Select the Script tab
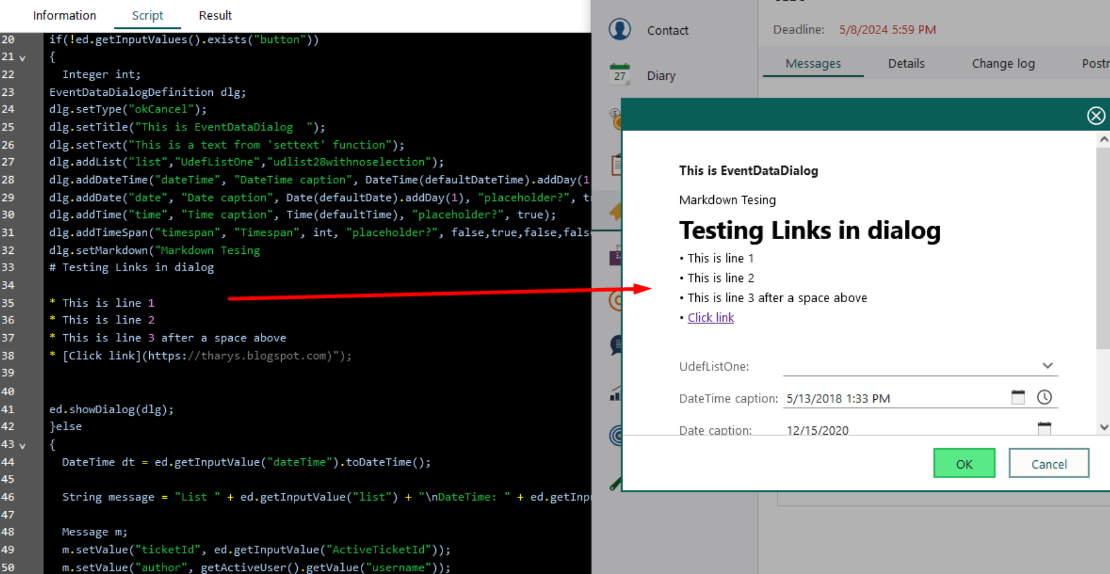1110x574 pixels. coord(147,15)
